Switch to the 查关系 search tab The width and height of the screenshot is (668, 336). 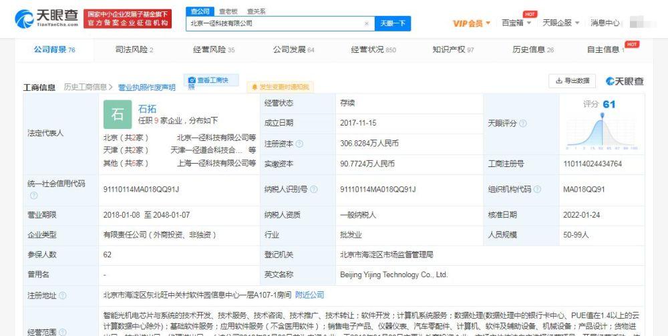(x=256, y=11)
